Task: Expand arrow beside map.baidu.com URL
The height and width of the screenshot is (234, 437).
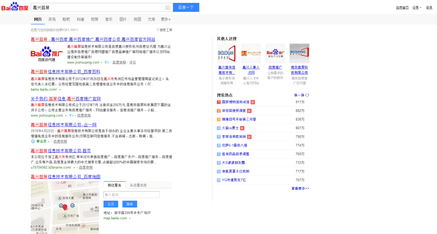Action: point(130,218)
